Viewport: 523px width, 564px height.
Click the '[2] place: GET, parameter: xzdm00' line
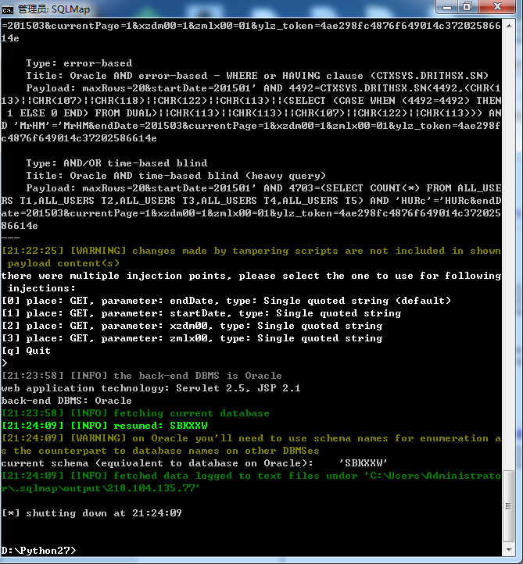pos(192,326)
